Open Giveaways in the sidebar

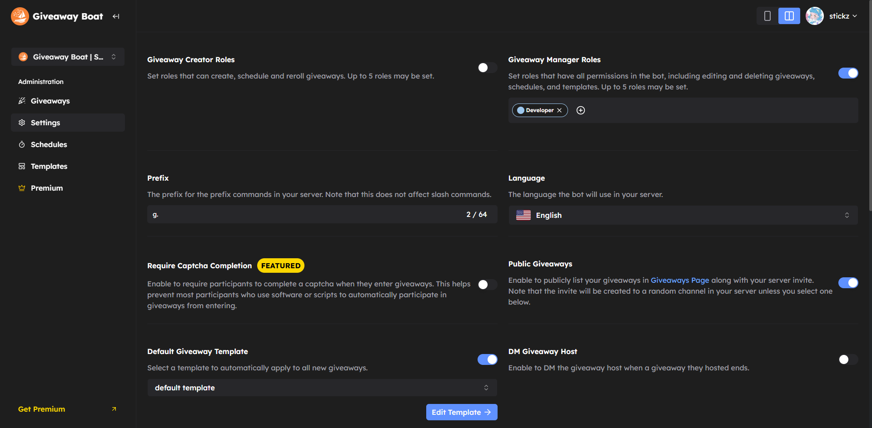coord(68,101)
